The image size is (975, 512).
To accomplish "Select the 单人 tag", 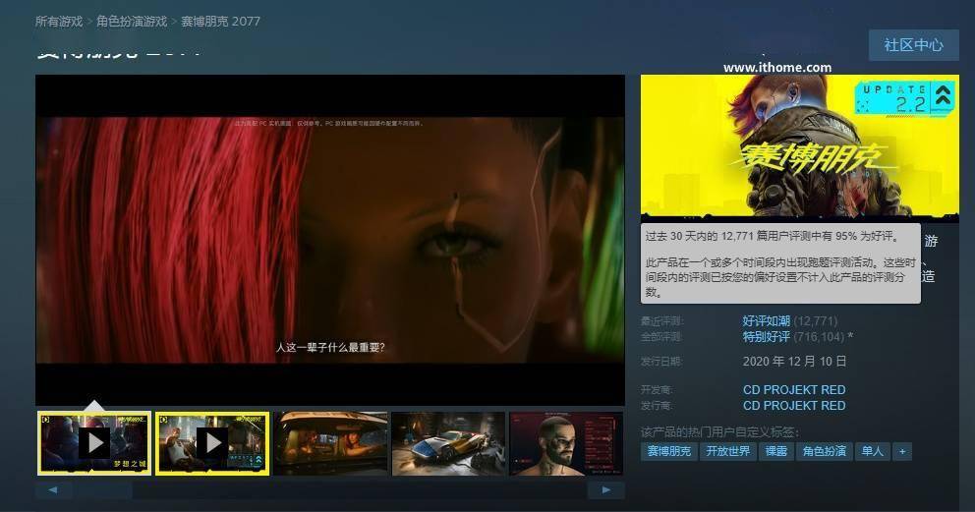I will [x=873, y=451].
